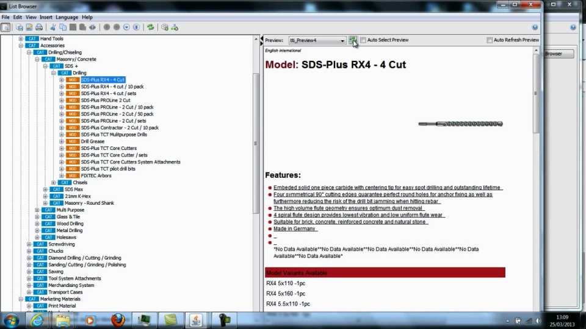The image size is (586, 329).
Task: Open the Edit menu
Action: point(18,17)
